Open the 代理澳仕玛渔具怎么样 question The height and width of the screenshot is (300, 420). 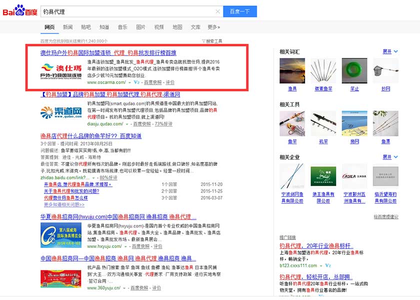(66, 197)
